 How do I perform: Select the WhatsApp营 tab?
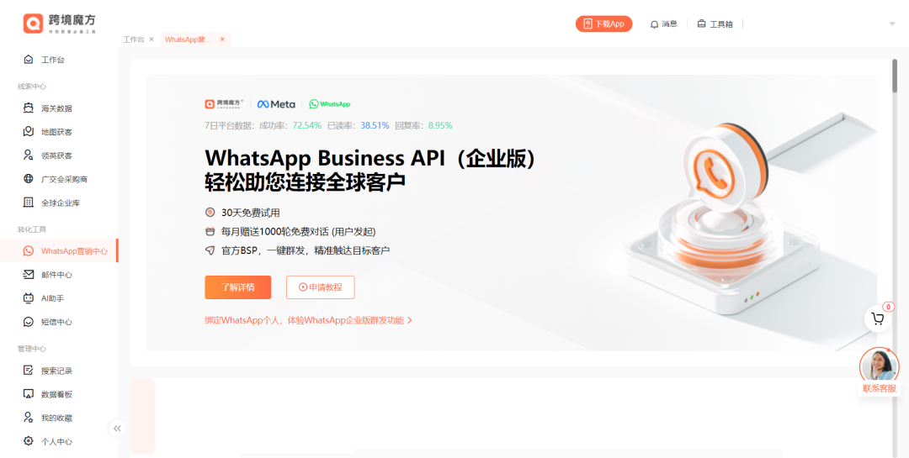click(189, 39)
